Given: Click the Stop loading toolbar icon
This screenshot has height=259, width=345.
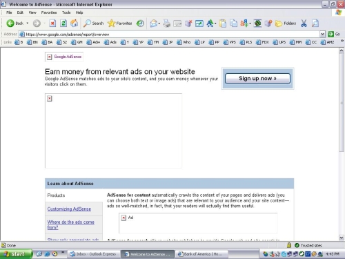Looking at the screenshot, I should pyautogui.click(x=52, y=23).
